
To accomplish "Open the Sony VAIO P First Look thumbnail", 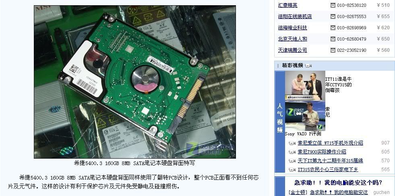I will tap(305, 116).
